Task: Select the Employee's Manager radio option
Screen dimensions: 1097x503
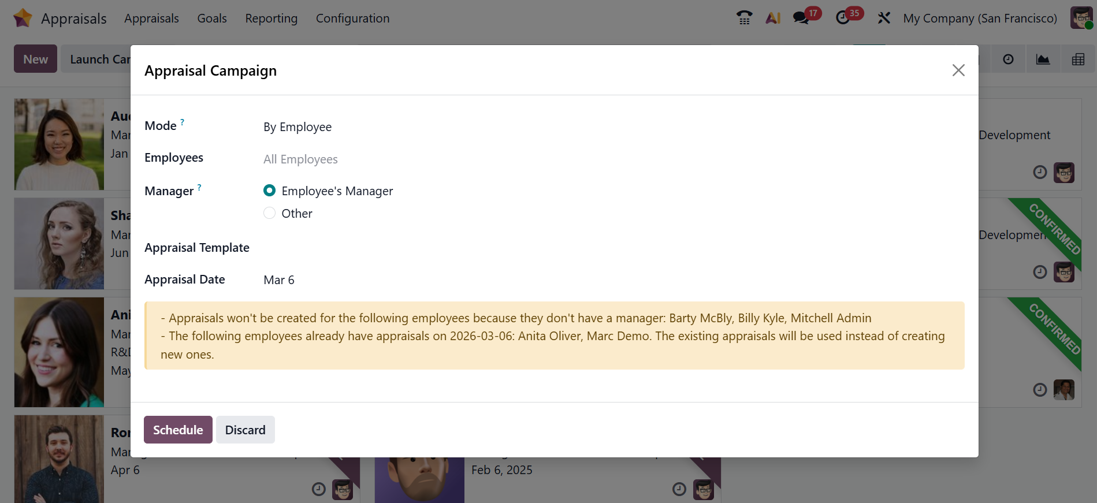Action: pyautogui.click(x=269, y=191)
